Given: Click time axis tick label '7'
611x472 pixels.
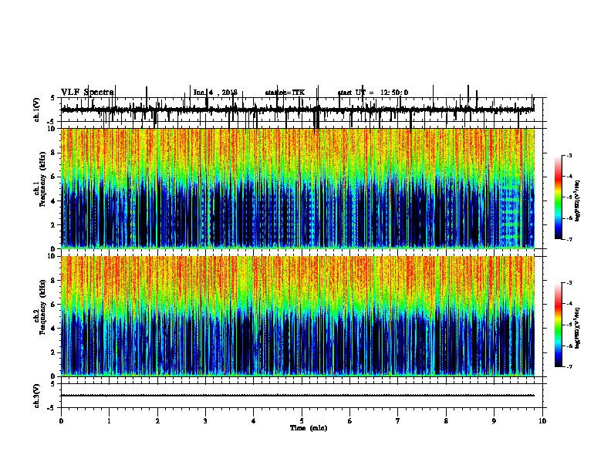Looking at the screenshot, I should (398, 421).
